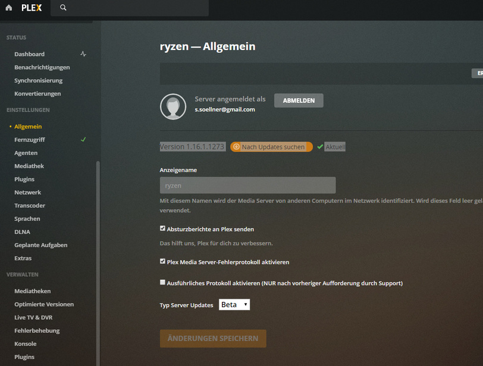483x366 pixels.
Task: Open Agenten settings
Action: 26,153
